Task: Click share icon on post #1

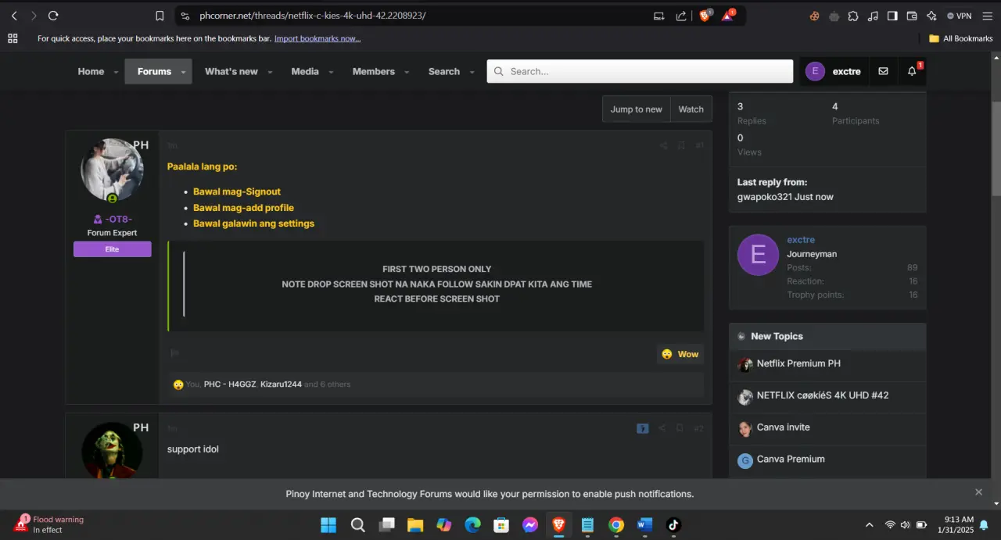Action: 663,145
